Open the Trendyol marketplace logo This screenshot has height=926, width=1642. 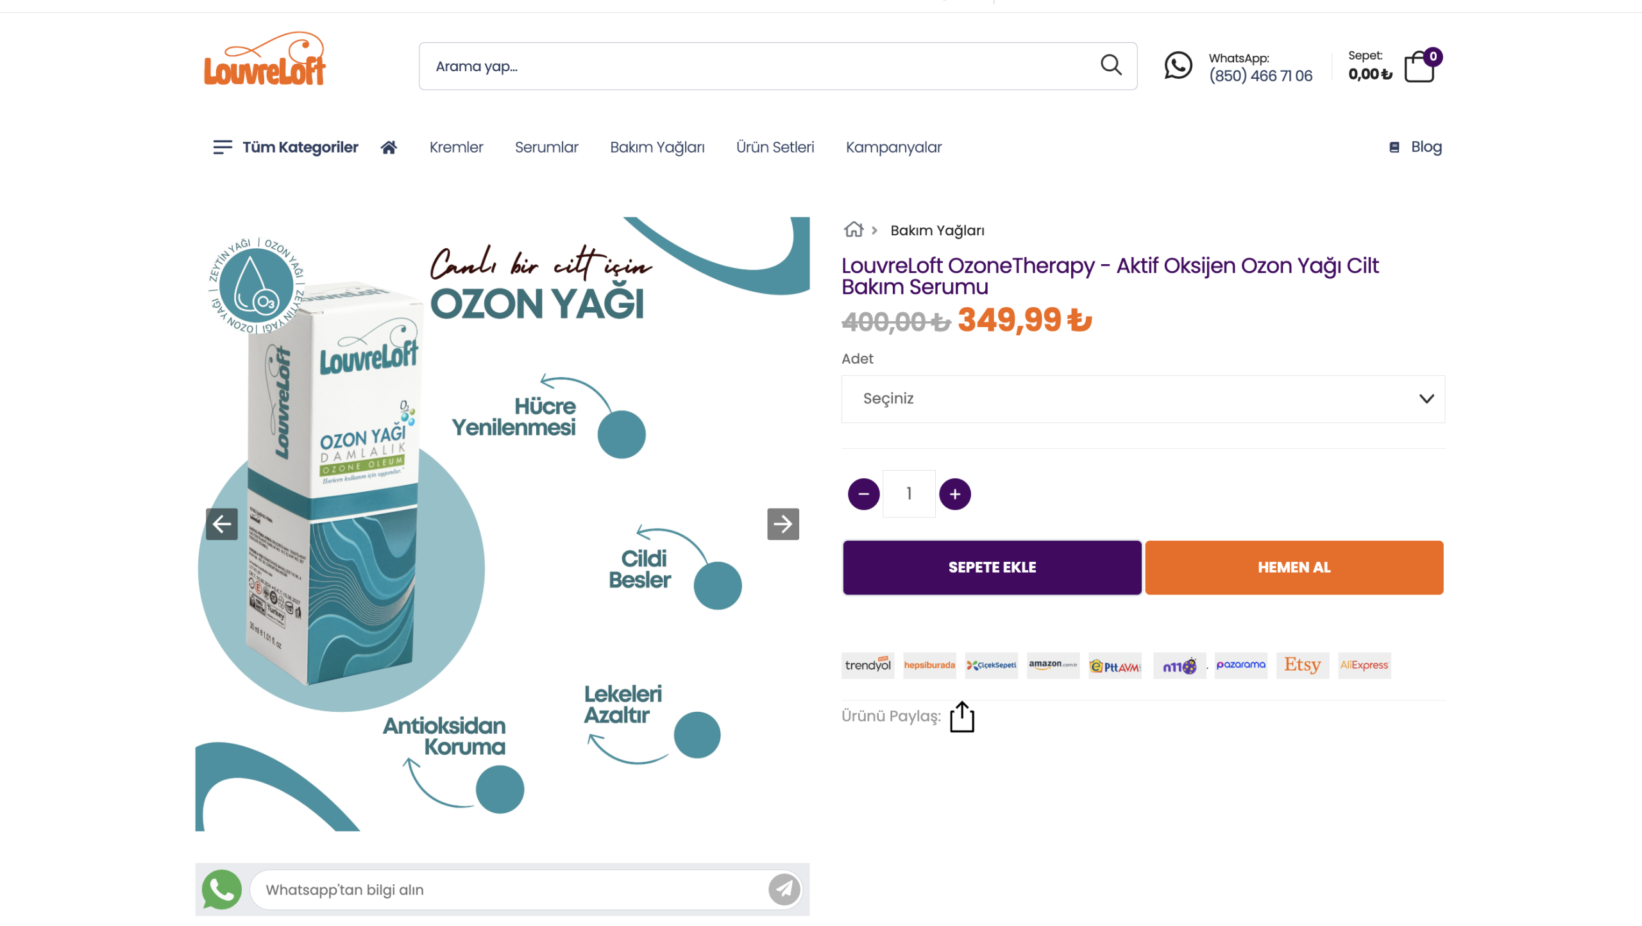(867, 665)
